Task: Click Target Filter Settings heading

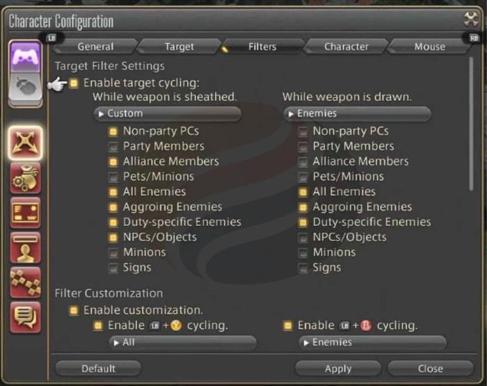Action: pyautogui.click(x=110, y=66)
